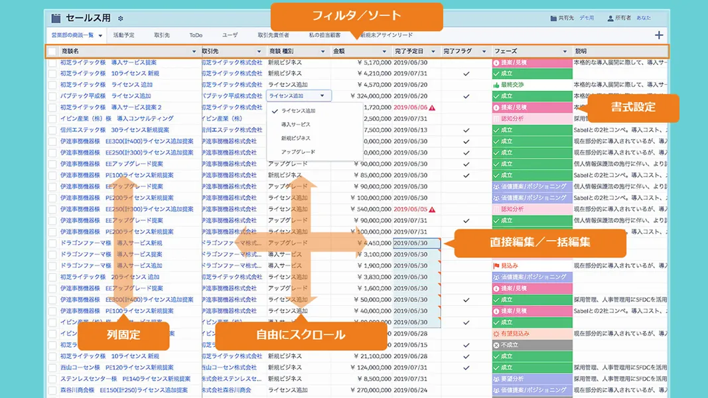
Task: Switch to 取引先責任者 tab
Action: (x=273, y=35)
